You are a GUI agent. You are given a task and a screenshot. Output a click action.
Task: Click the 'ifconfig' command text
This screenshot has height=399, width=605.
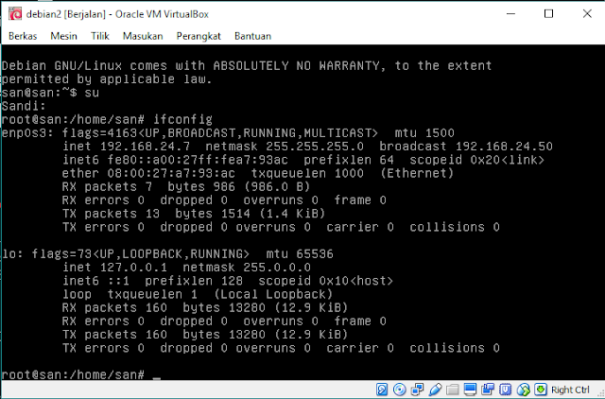click(x=182, y=120)
